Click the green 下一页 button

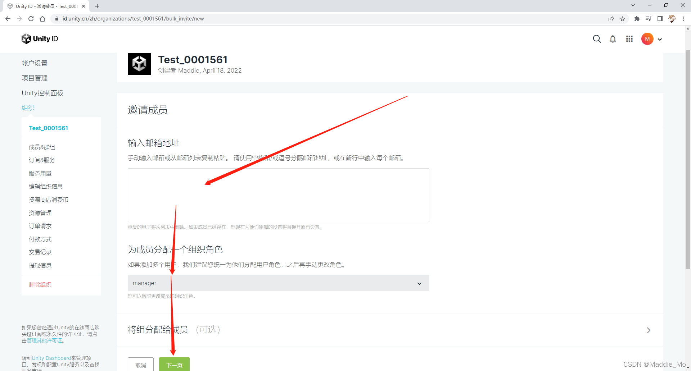click(174, 365)
